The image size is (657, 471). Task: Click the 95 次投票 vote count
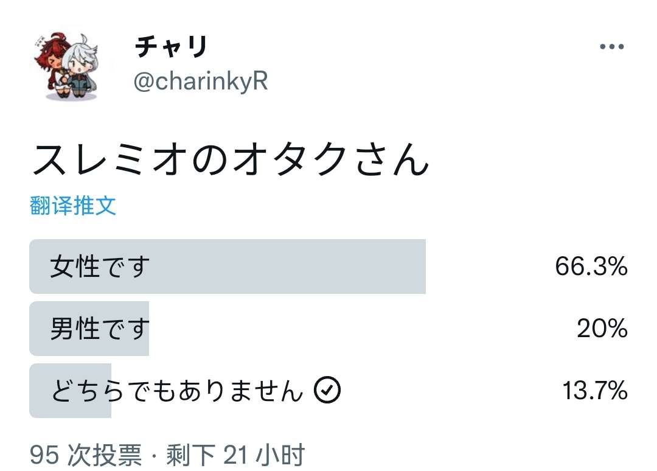[x=86, y=455]
